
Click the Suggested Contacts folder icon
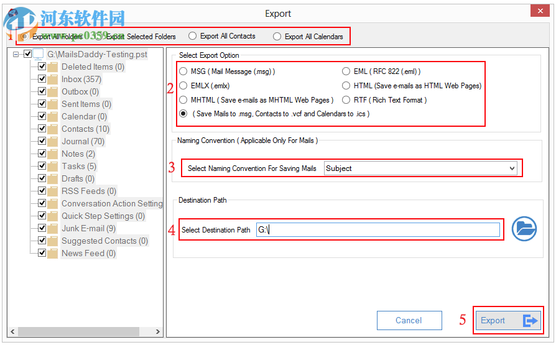tap(52, 241)
